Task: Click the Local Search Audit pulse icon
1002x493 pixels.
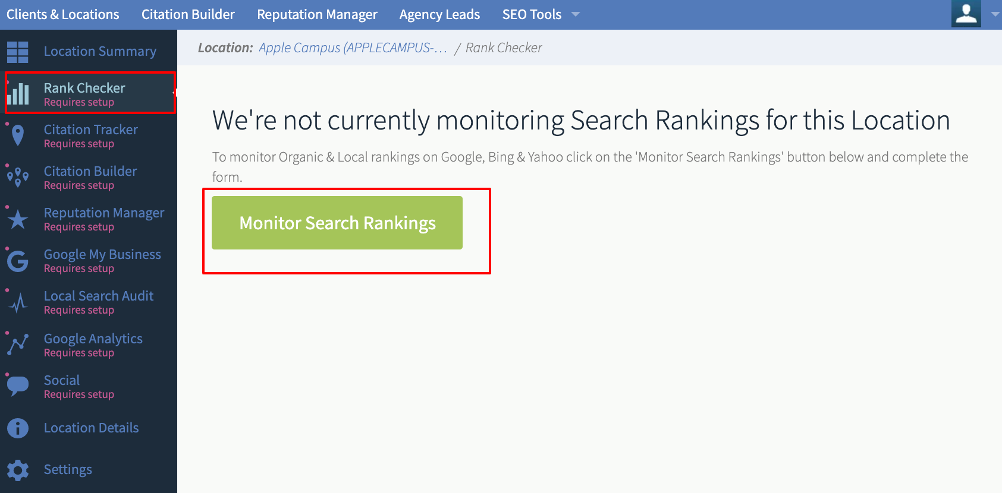Action: click(x=18, y=302)
